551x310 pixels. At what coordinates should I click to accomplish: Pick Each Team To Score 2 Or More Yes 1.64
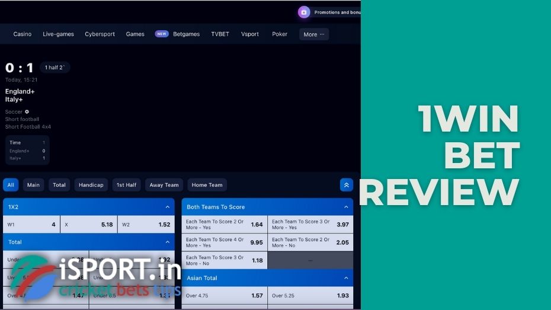pos(224,225)
